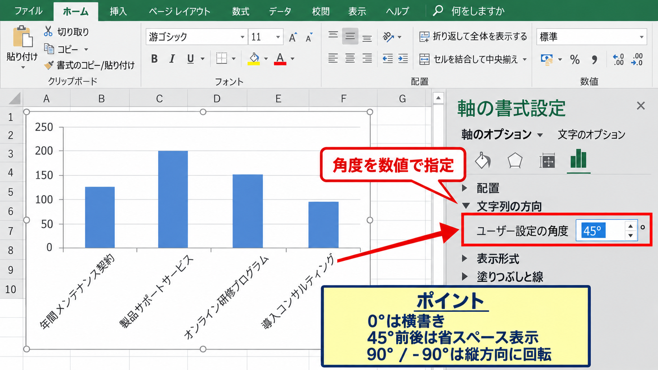Click the Accounting Number Format icon

[x=547, y=60]
